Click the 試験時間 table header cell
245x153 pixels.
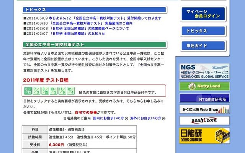tap(35, 137)
